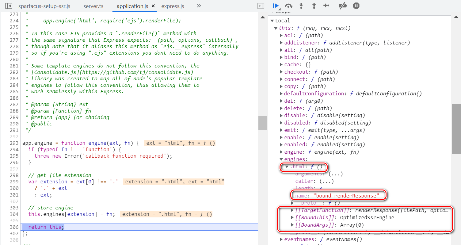The height and width of the screenshot is (245, 461).
Task: Step into next function call
Action: click(x=301, y=6)
